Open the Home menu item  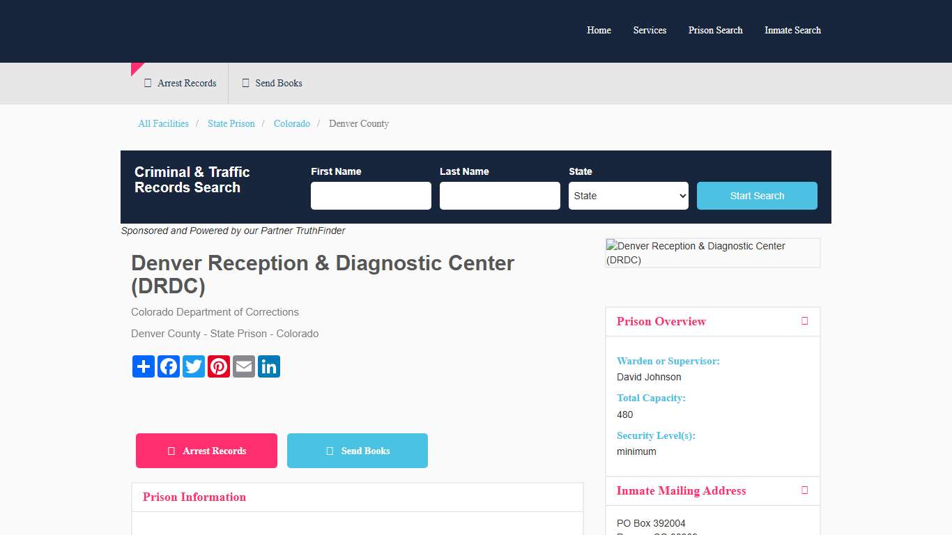(x=599, y=30)
